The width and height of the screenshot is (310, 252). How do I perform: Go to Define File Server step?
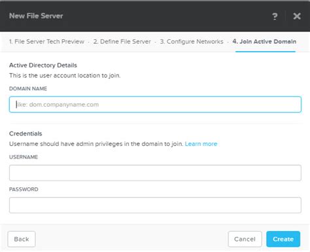(122, 41)
